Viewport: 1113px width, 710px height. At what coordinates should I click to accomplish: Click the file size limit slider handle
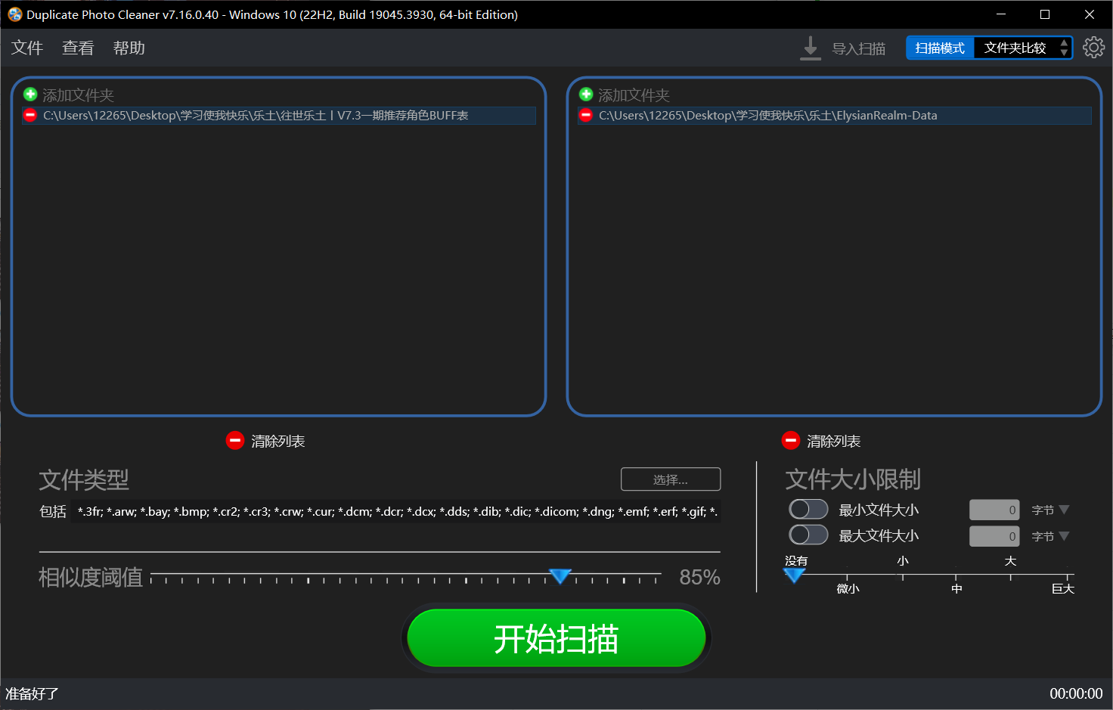(x=794, y=575)
